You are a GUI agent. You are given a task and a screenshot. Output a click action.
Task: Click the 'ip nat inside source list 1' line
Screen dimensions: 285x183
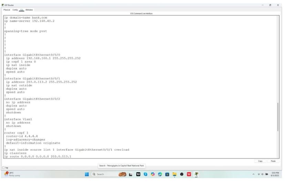(x=67, y=150)
